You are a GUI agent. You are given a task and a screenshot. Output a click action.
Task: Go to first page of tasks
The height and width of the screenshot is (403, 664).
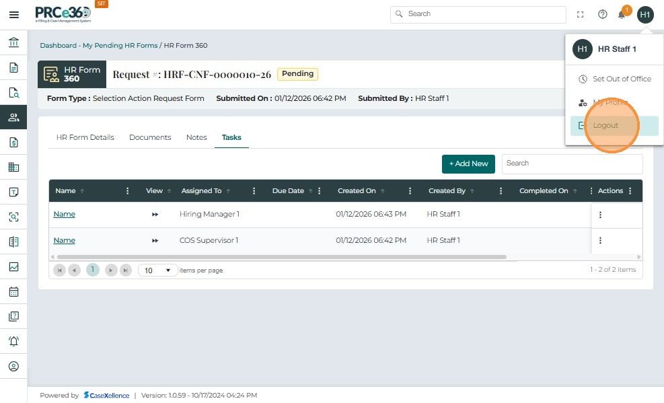(59, 270)
